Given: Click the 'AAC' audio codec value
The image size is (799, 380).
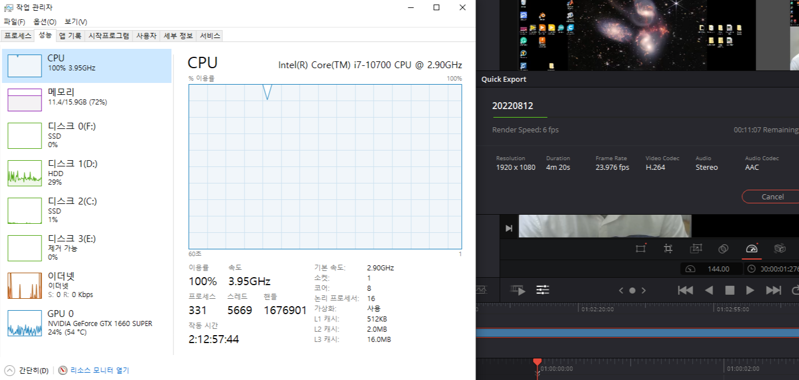Looking at the screenshot, I should [752, 168].
